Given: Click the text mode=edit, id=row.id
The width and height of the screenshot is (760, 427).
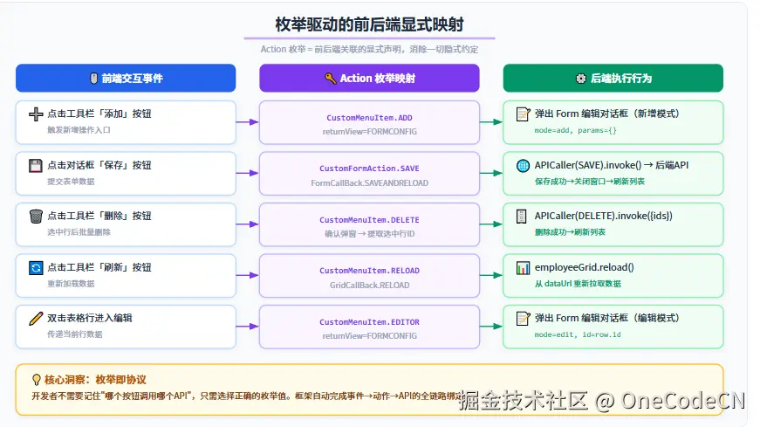Looking at the screenshot, I should [578, 334].
